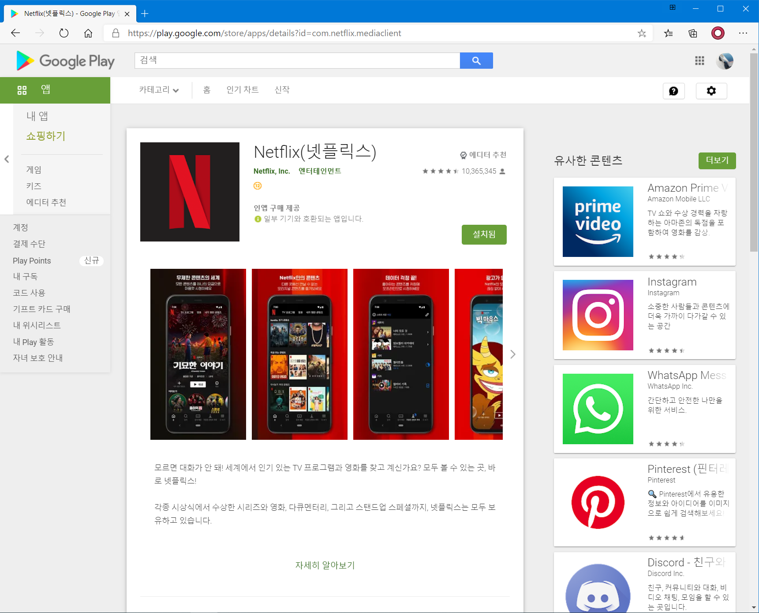Image resolution: width=759 pixels, height=613 pixels.
Task: Select the 홈 tab
Action: pos(207,90)
